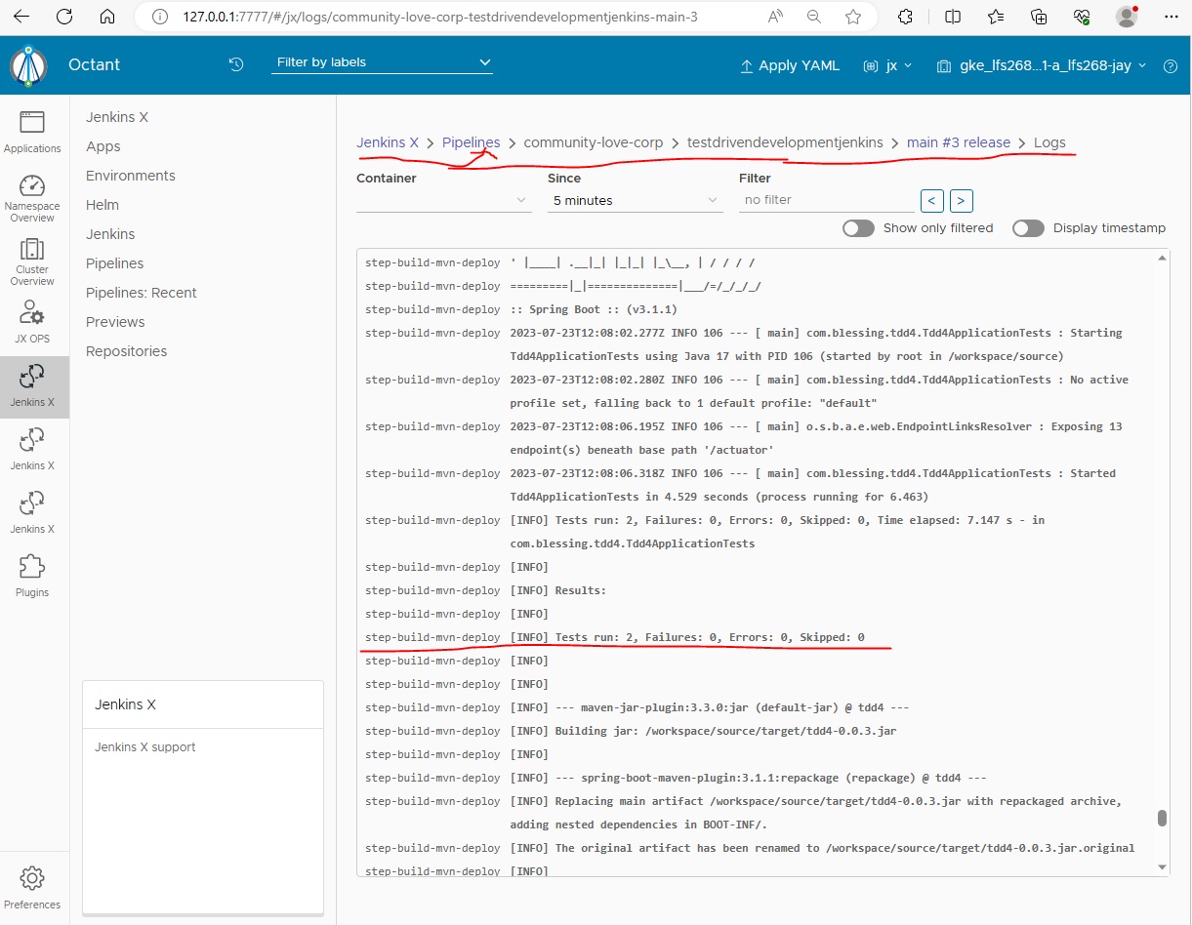The width and height of the screenshot is (1192, 925).
Task: Enable the Show only filtered toggle
Action: pos(858,228)
